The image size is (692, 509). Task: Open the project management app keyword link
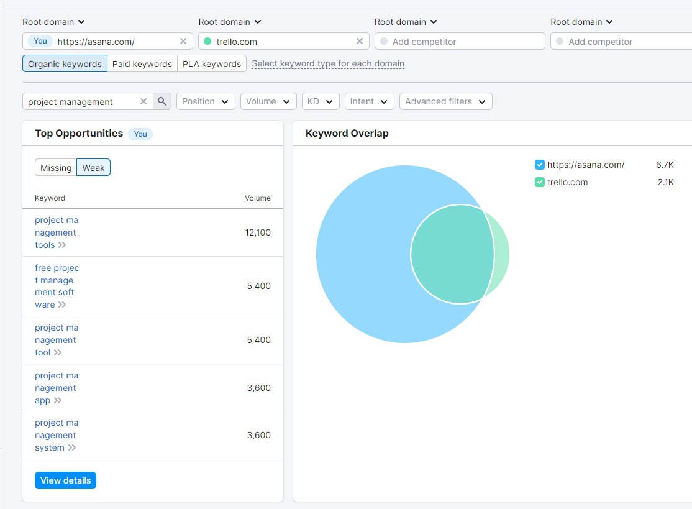click(57, 388)
